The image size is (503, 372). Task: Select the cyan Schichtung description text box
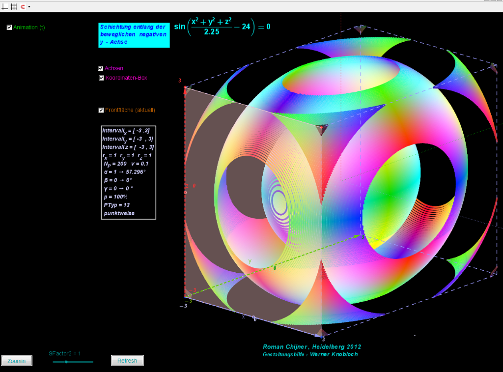tap(134, 35)
